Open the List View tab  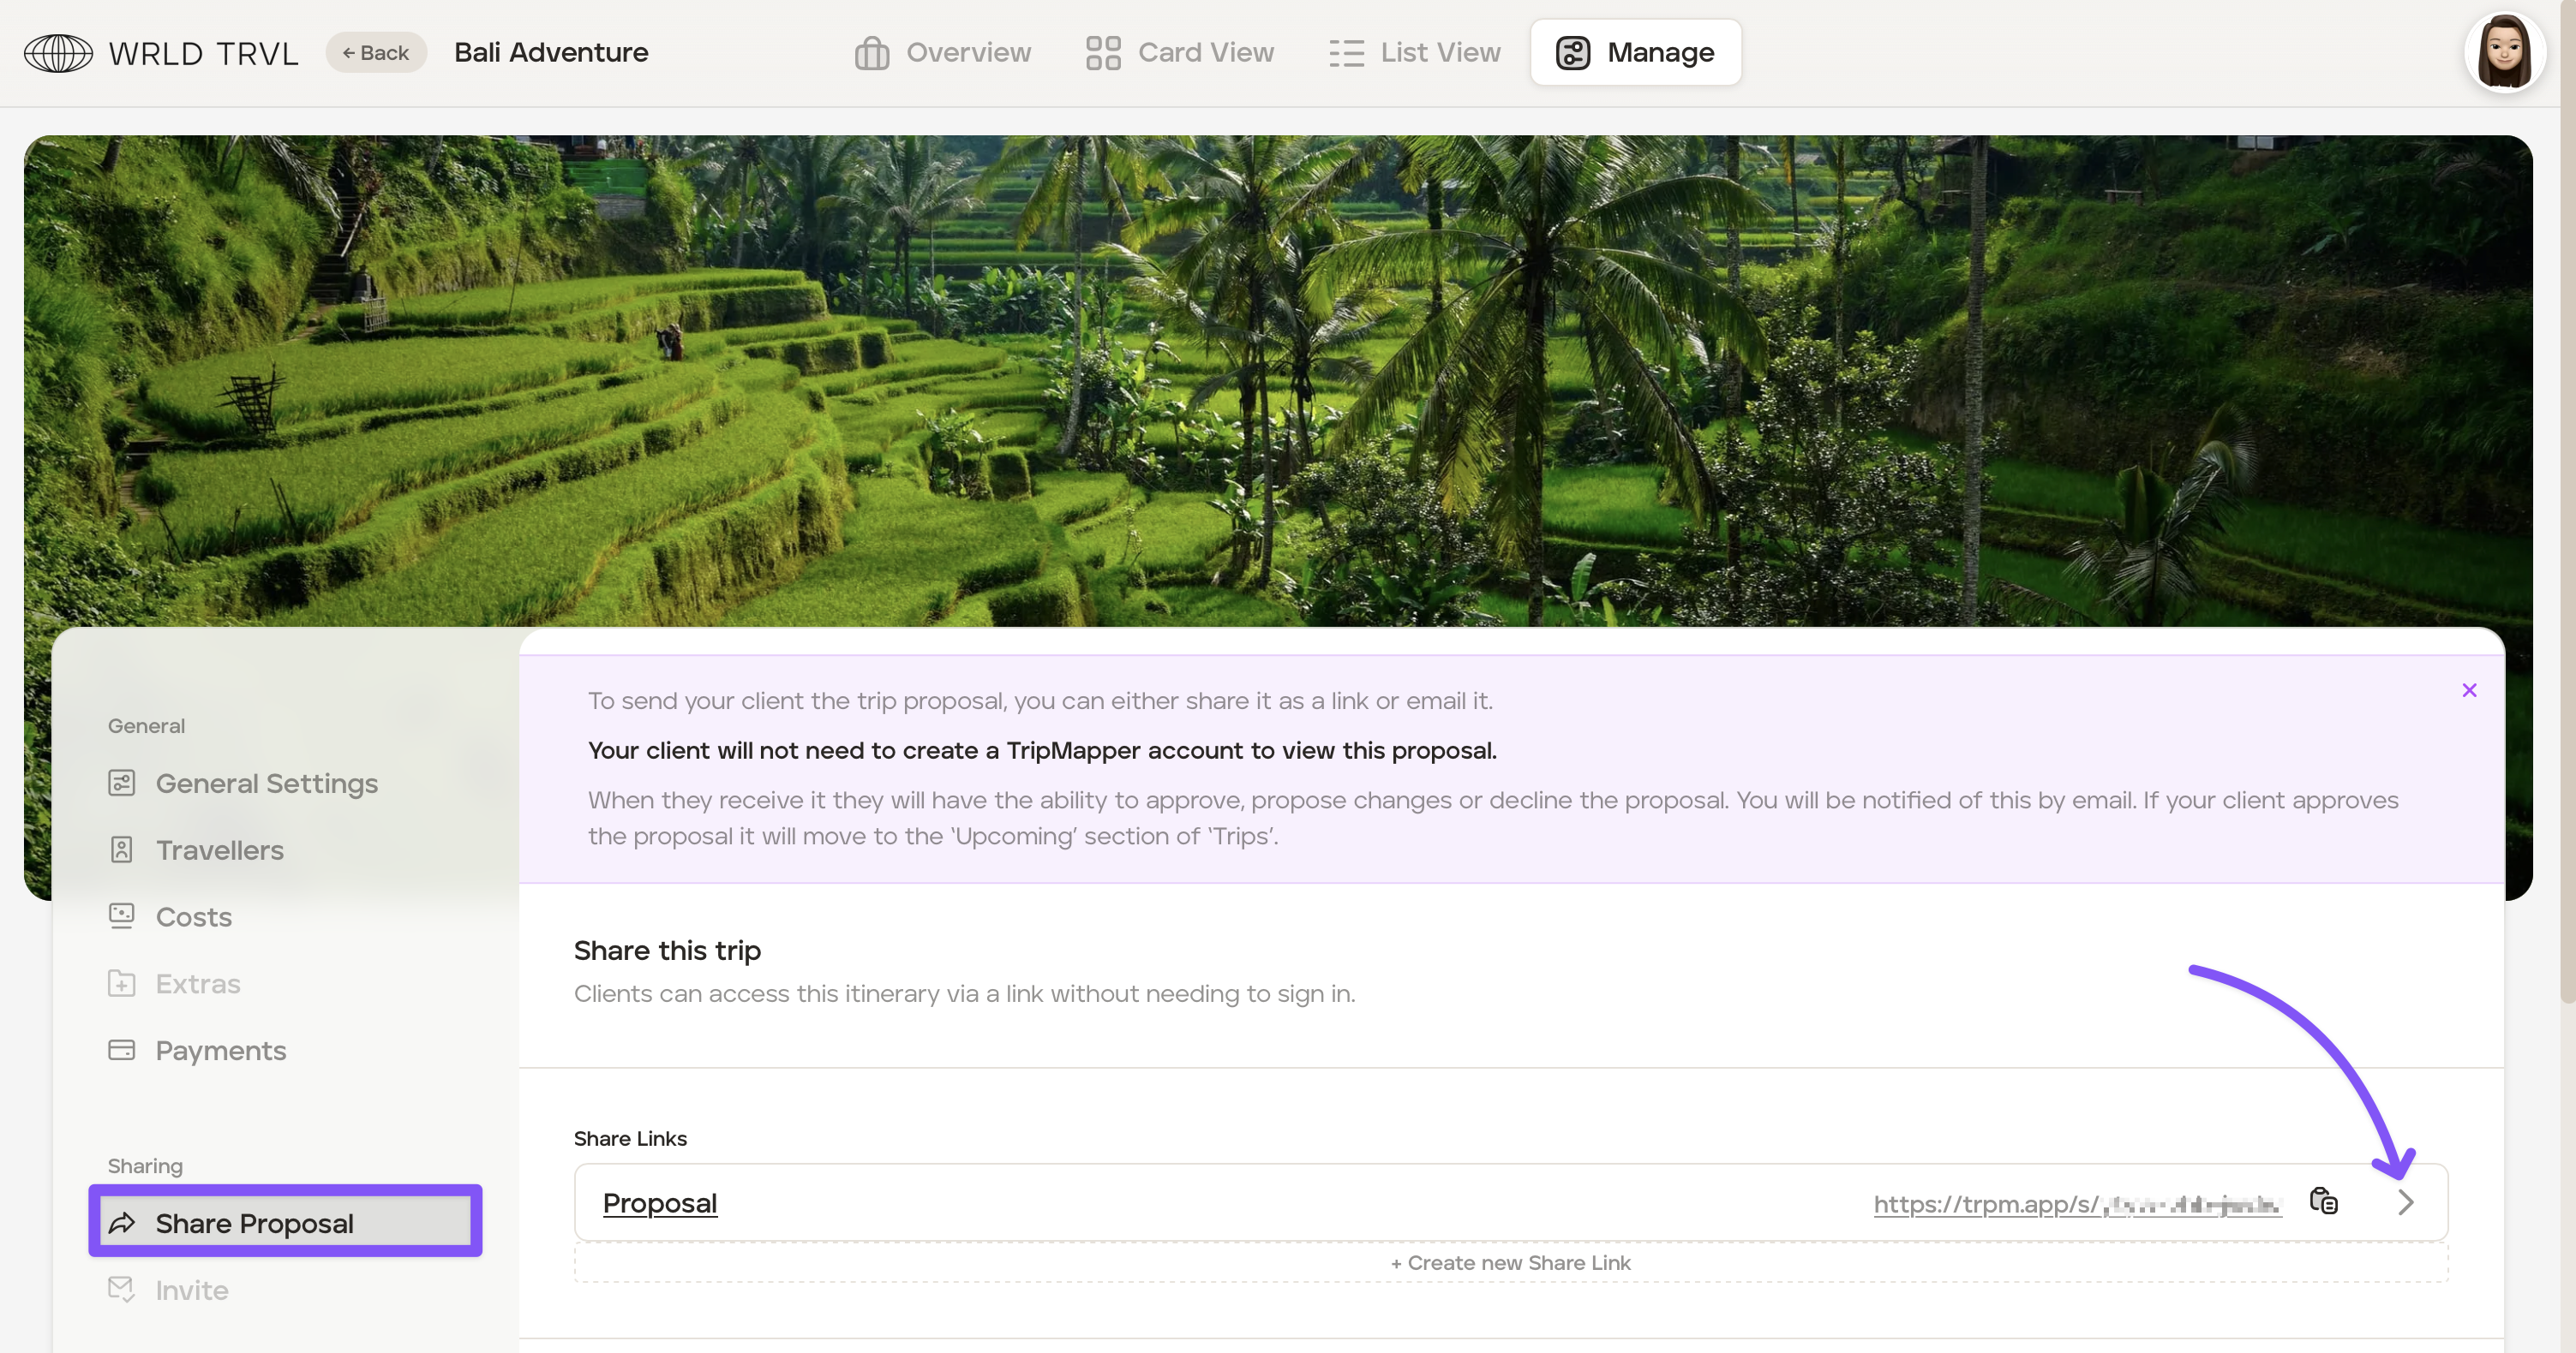1415,53
